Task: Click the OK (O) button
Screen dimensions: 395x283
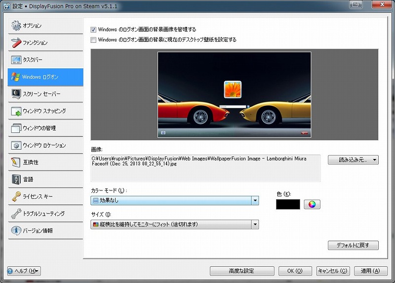Action: pos(295,271)
